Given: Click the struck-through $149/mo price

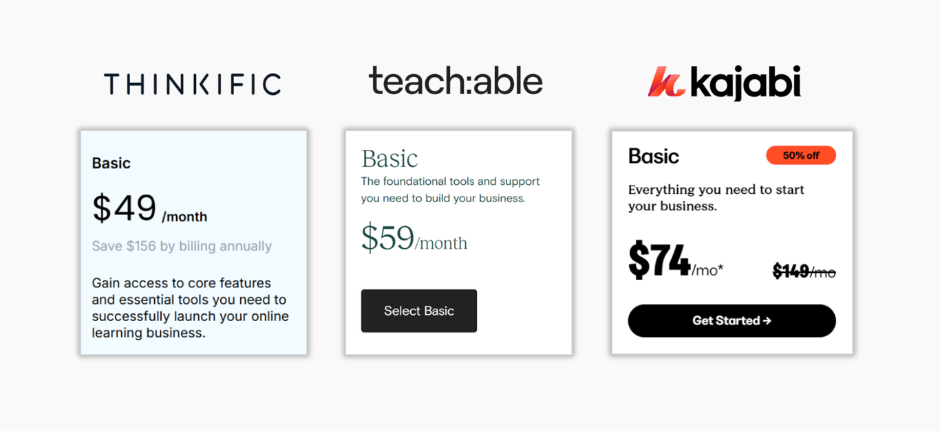Looking at the screenshot, I should pyautogui.click(x=804, y=272).
